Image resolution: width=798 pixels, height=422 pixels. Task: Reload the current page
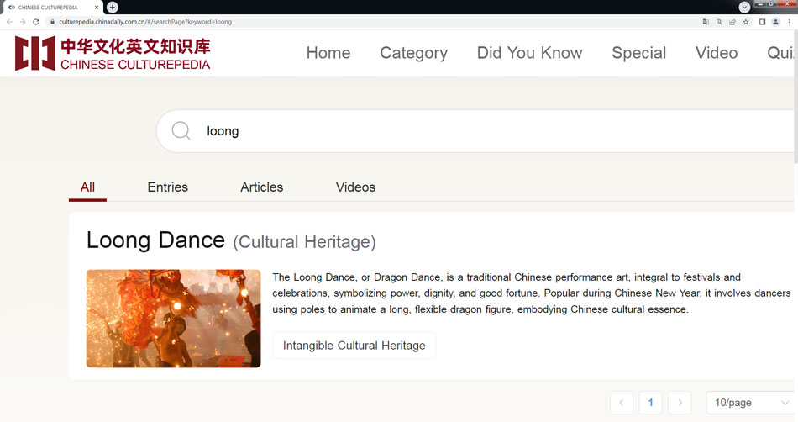(36, 22)
